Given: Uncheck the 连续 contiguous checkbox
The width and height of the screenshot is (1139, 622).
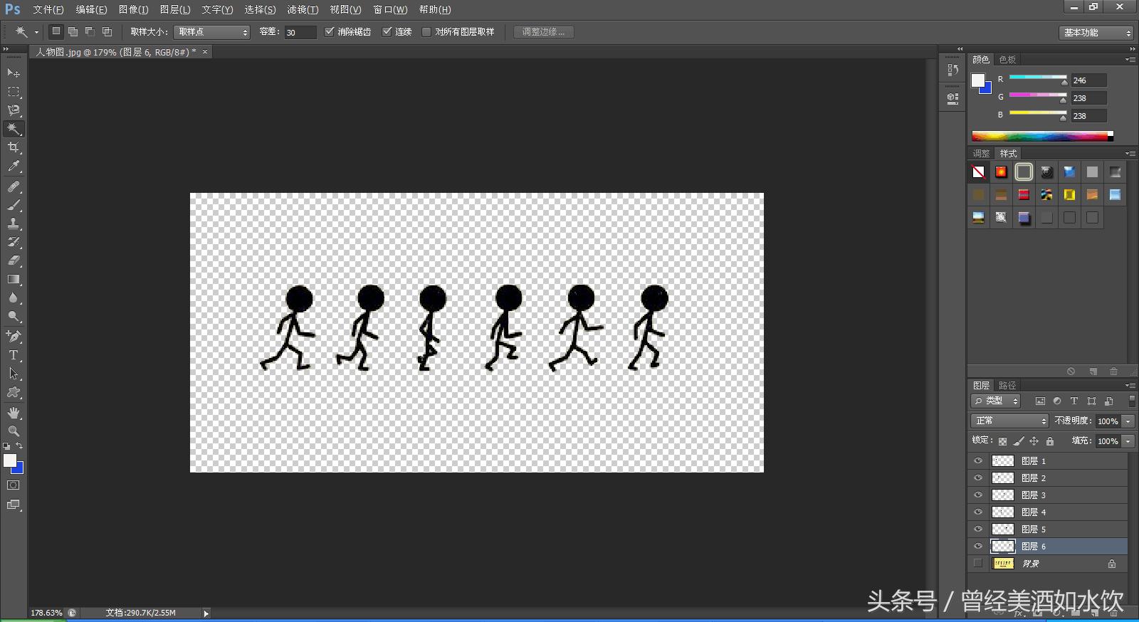Looking at the screenshot, I should pyautogui.click(x=387, y=32).
